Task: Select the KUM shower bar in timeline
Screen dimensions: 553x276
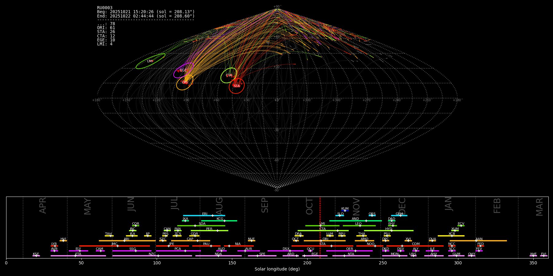Action: coord(345,211)
